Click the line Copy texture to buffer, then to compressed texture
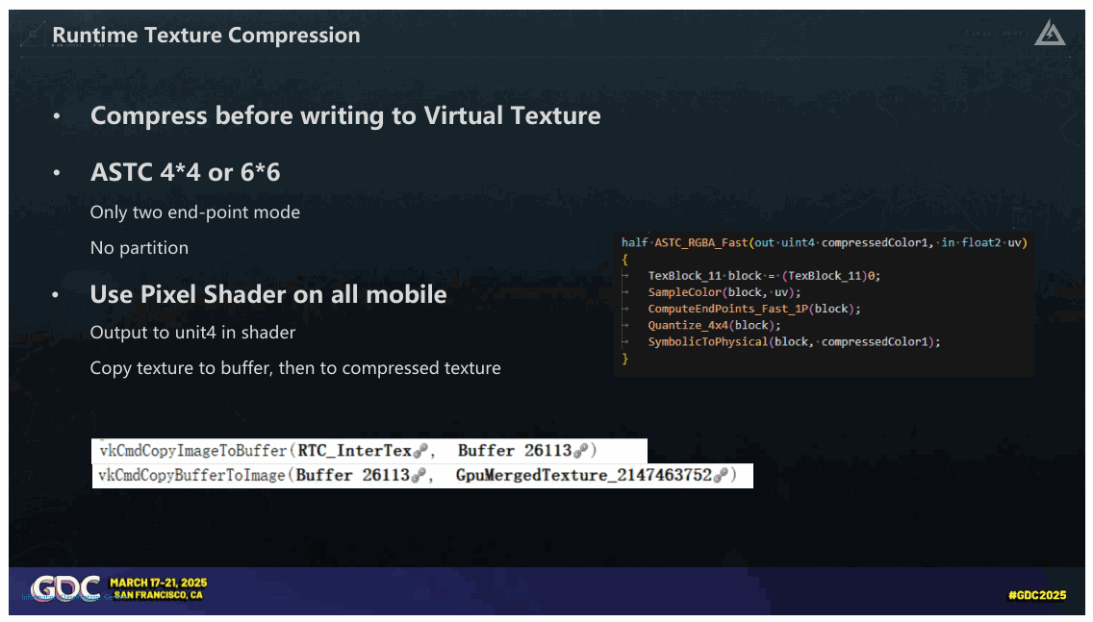1093x622 pixels. [x=295, y=368]
